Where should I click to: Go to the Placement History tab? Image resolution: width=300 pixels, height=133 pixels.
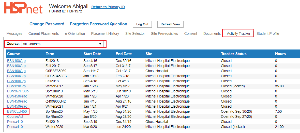(105, 34)
